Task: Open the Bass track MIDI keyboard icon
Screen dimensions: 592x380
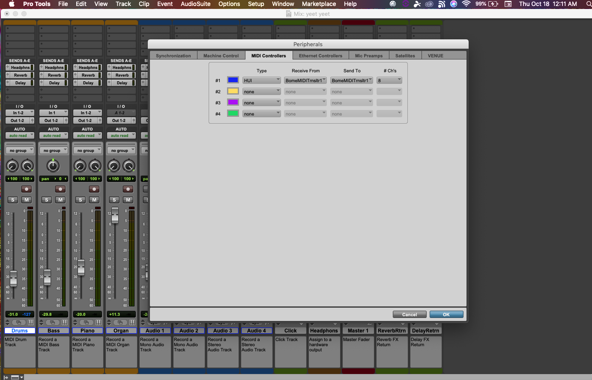Action: pyautogui.click(x=65, y=322)
